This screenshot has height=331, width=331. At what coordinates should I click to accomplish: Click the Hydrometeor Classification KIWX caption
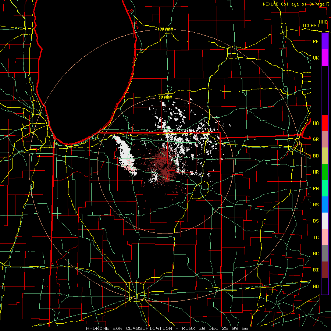167,328
